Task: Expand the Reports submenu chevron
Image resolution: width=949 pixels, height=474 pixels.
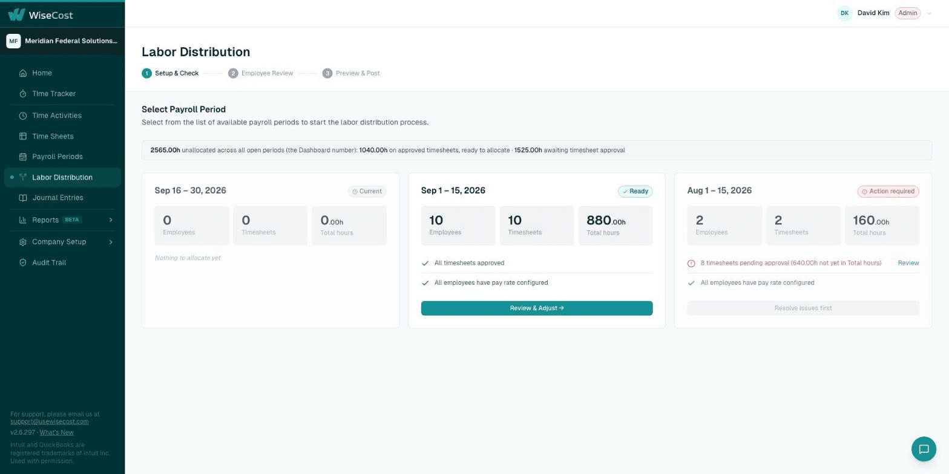Action: tap(111, 220)
